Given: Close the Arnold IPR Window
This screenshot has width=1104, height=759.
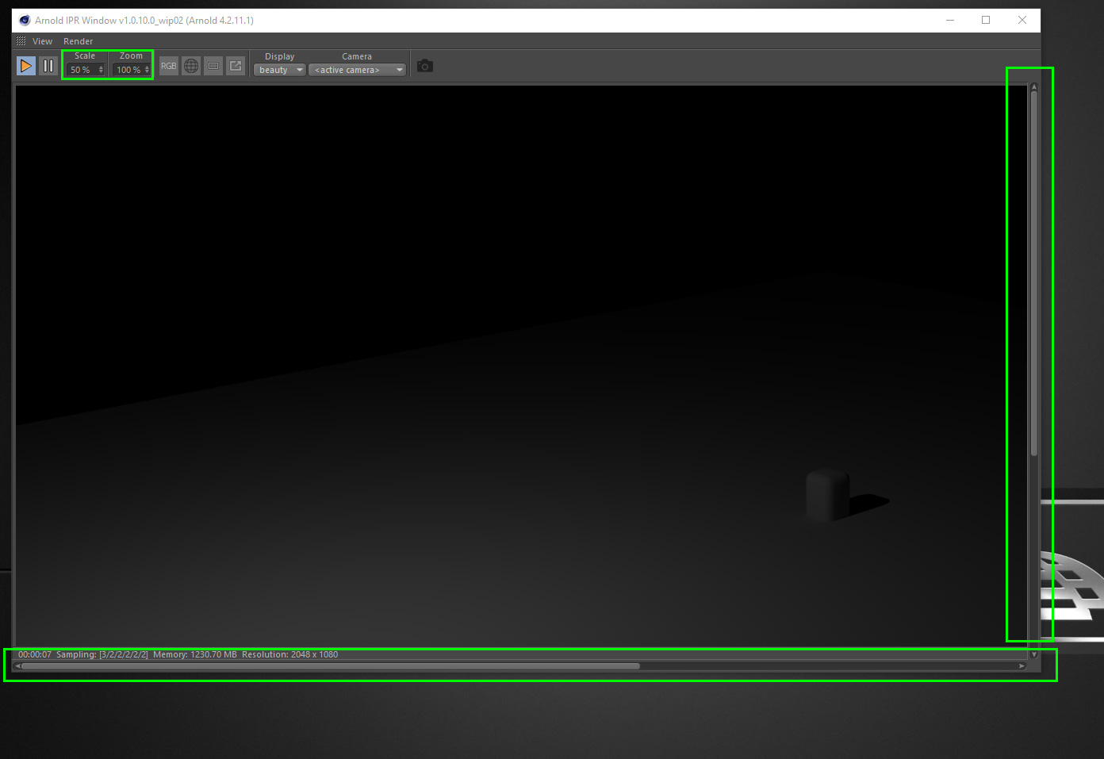Looking at the screenshot, I should (1022, 20).
